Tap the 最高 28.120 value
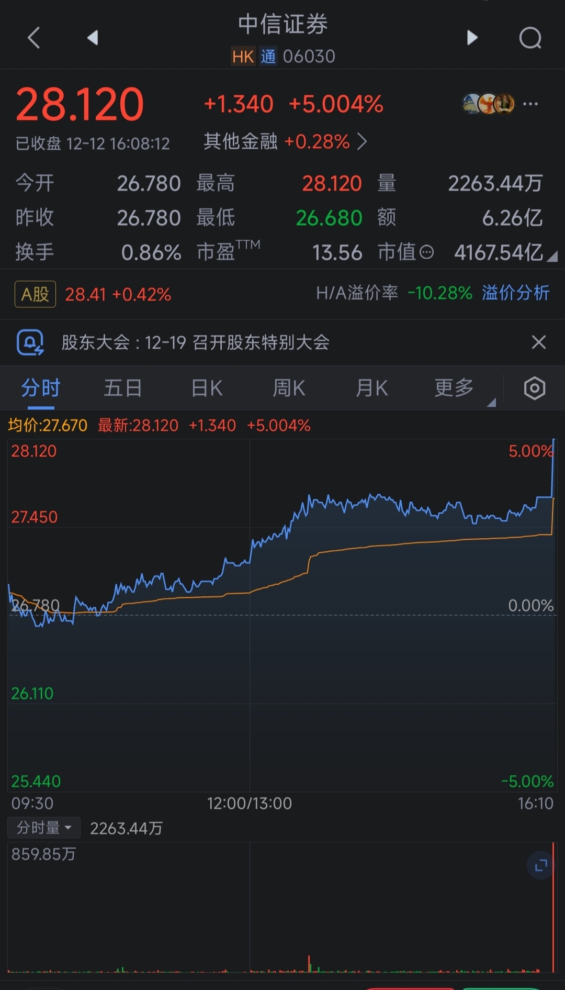 tap(332, 184)
